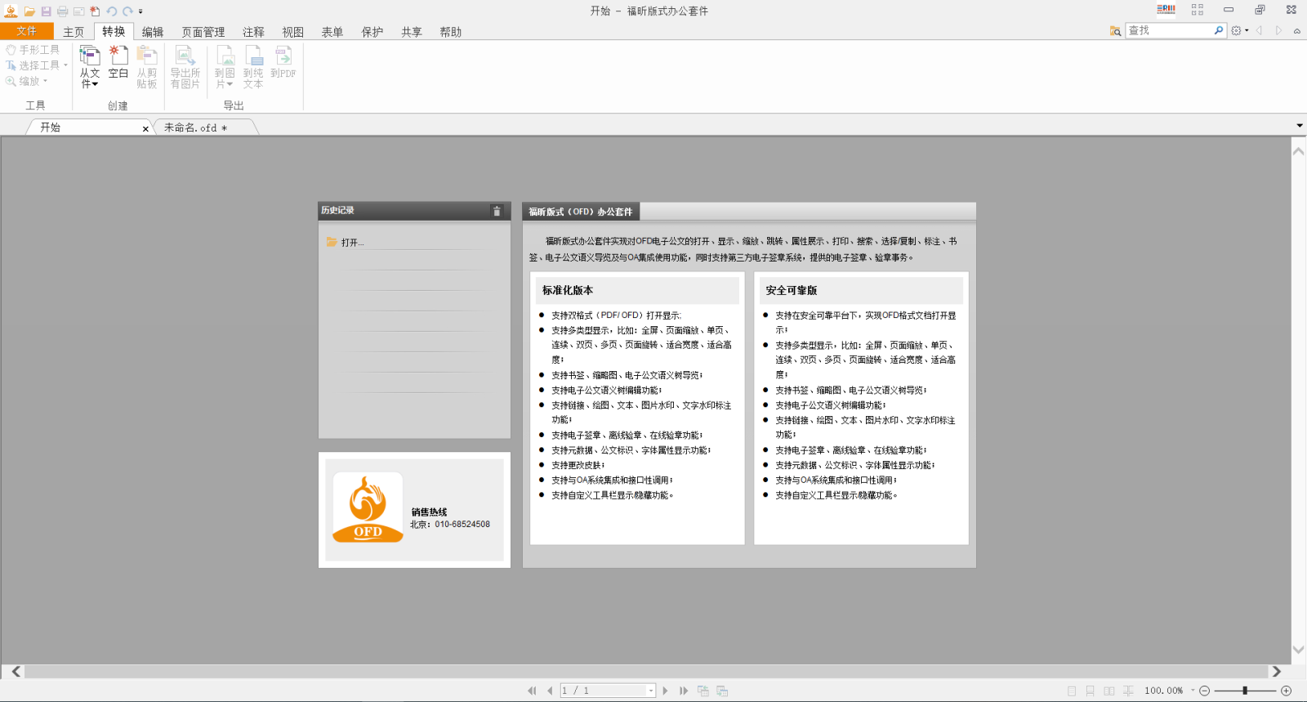Close the 开始 tab
Screen dimensions: 1307x702
pos(145,128)
